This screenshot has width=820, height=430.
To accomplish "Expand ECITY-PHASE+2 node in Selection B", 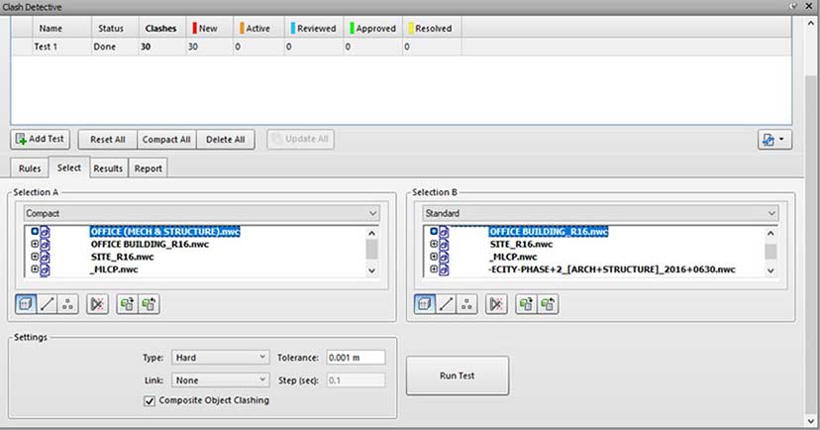I will click(434, 269).
